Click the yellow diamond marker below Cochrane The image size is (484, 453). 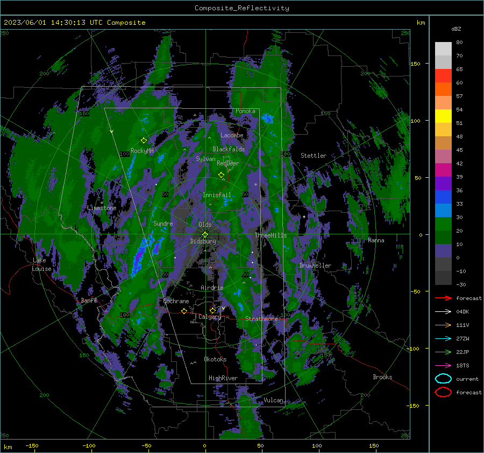pyautogui.click(x=184, y=311)
